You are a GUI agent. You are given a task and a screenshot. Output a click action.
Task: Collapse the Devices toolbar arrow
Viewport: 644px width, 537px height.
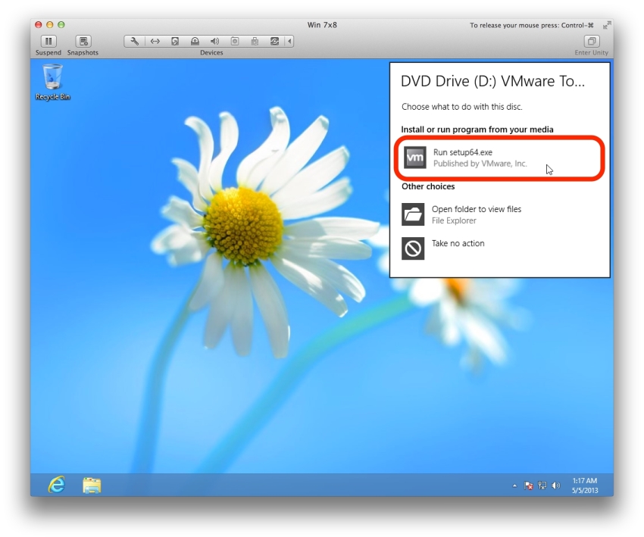[x=288, y=41]
